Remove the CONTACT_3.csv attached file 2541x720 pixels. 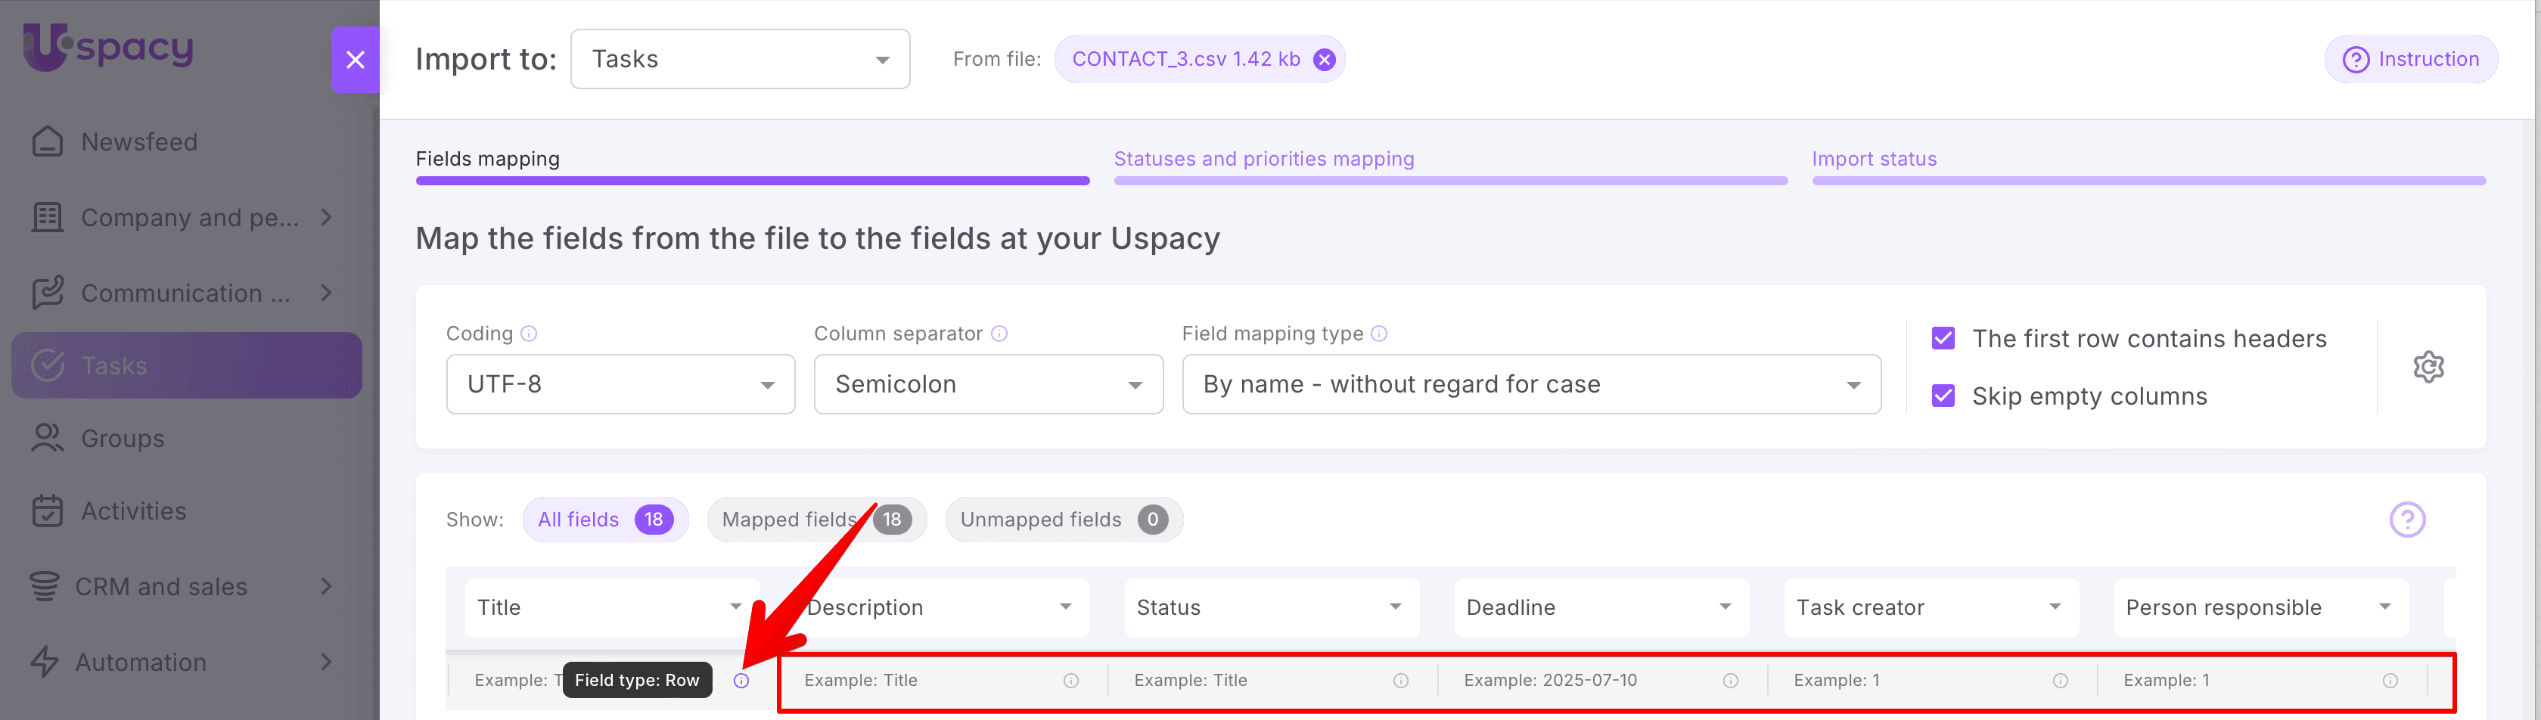coord(1323,59)
